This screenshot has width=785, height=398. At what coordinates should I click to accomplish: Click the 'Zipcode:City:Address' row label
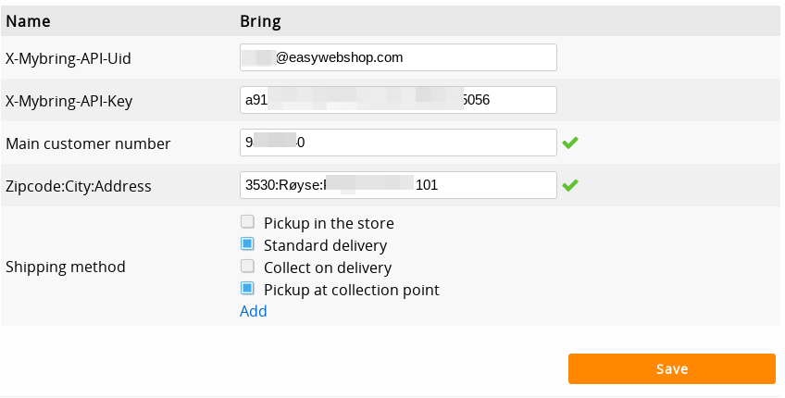click(79, 186)
